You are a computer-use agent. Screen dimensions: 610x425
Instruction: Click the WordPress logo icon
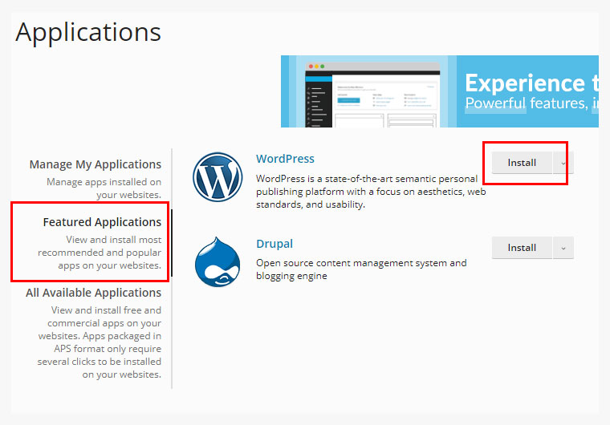click(218, 178)
